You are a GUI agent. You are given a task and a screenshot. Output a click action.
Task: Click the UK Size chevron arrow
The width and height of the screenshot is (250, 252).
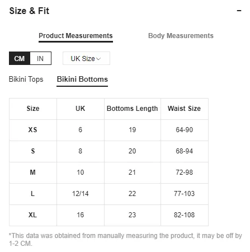(98, 59)
